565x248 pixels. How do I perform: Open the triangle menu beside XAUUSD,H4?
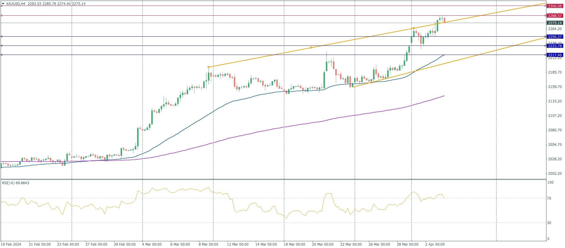[x=3, y=4]
